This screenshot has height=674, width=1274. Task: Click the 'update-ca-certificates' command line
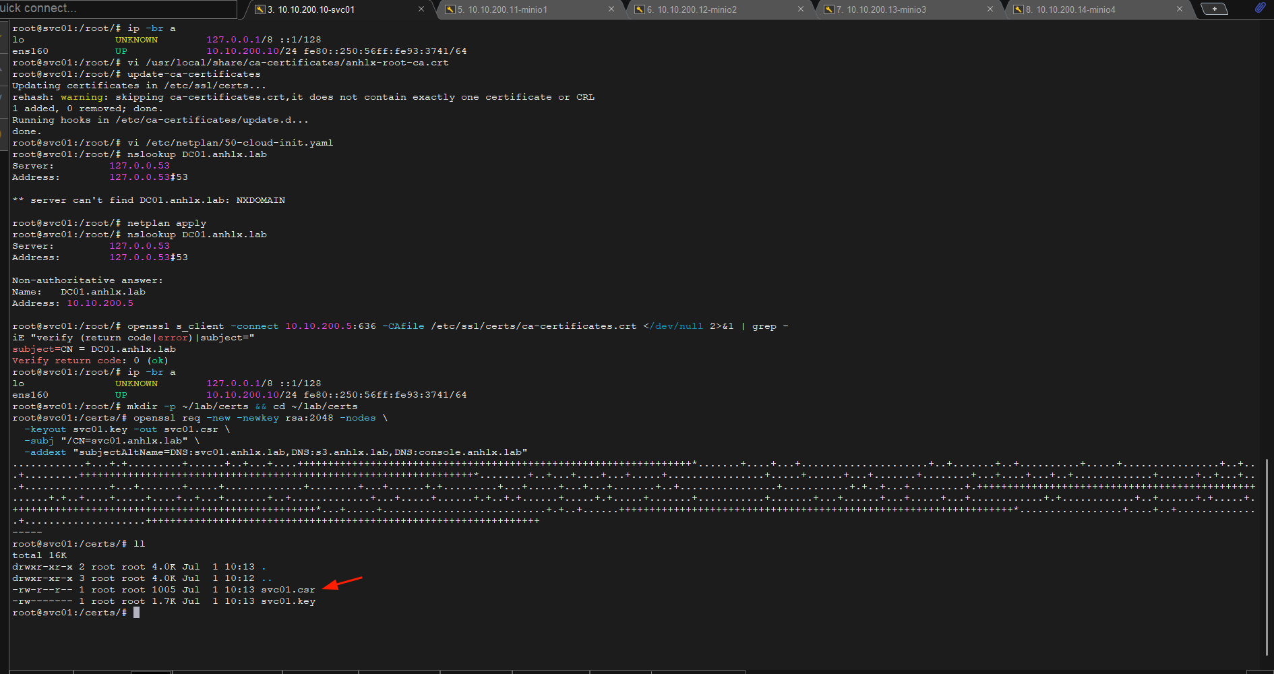(x=136, y=74)
